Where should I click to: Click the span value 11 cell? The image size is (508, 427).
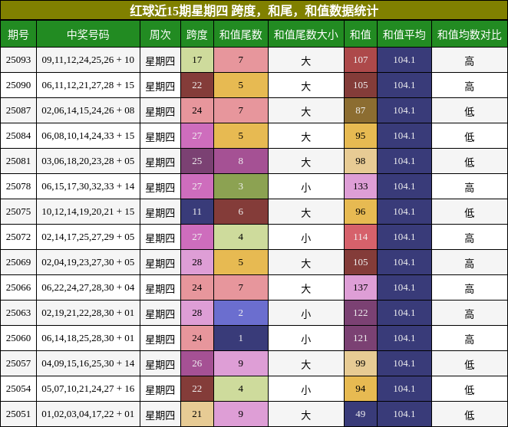tap(197, 212)
